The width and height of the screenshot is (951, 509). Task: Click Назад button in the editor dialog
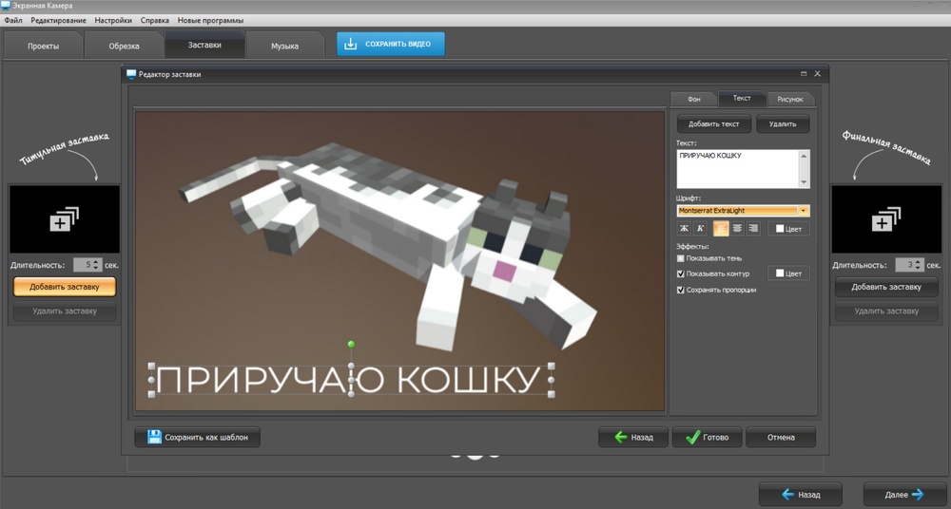633,437
